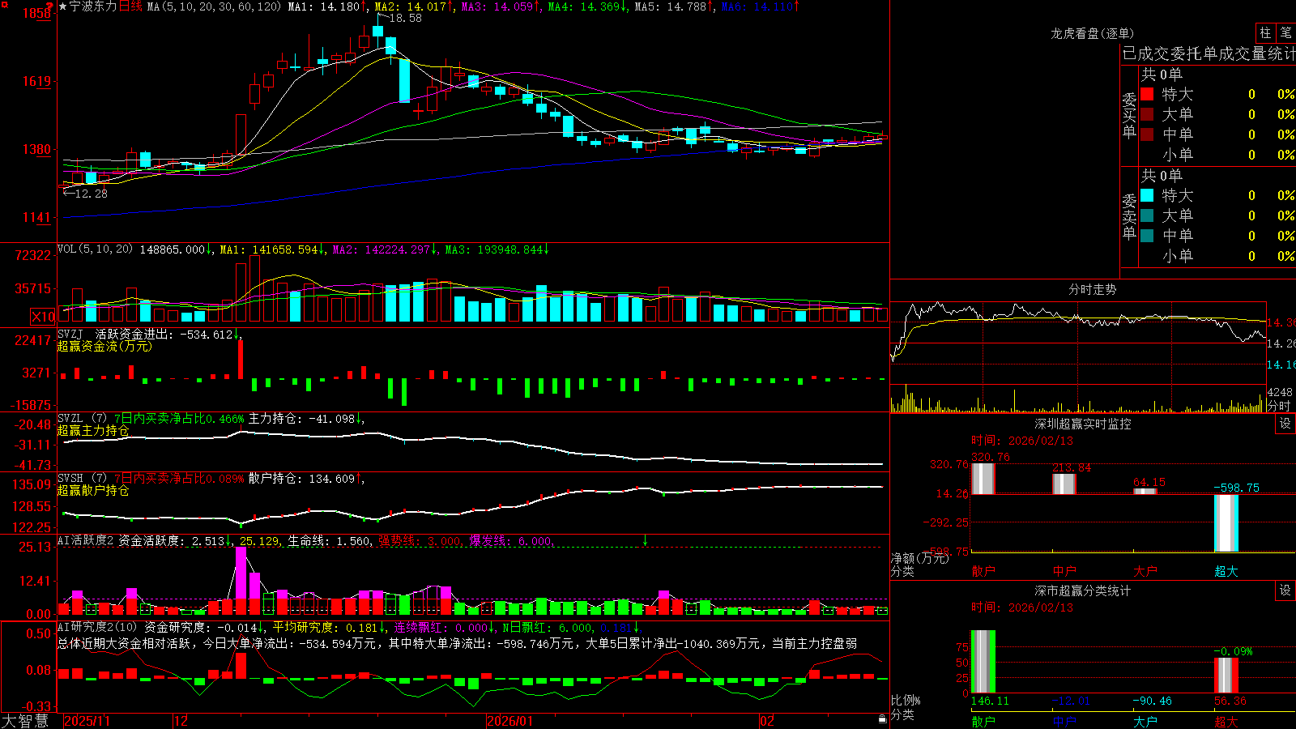The height and width of the screenshot is (729, 1296).
Task: Open the SVZL (7) indicator label
Action: click(x=83, y=419)
